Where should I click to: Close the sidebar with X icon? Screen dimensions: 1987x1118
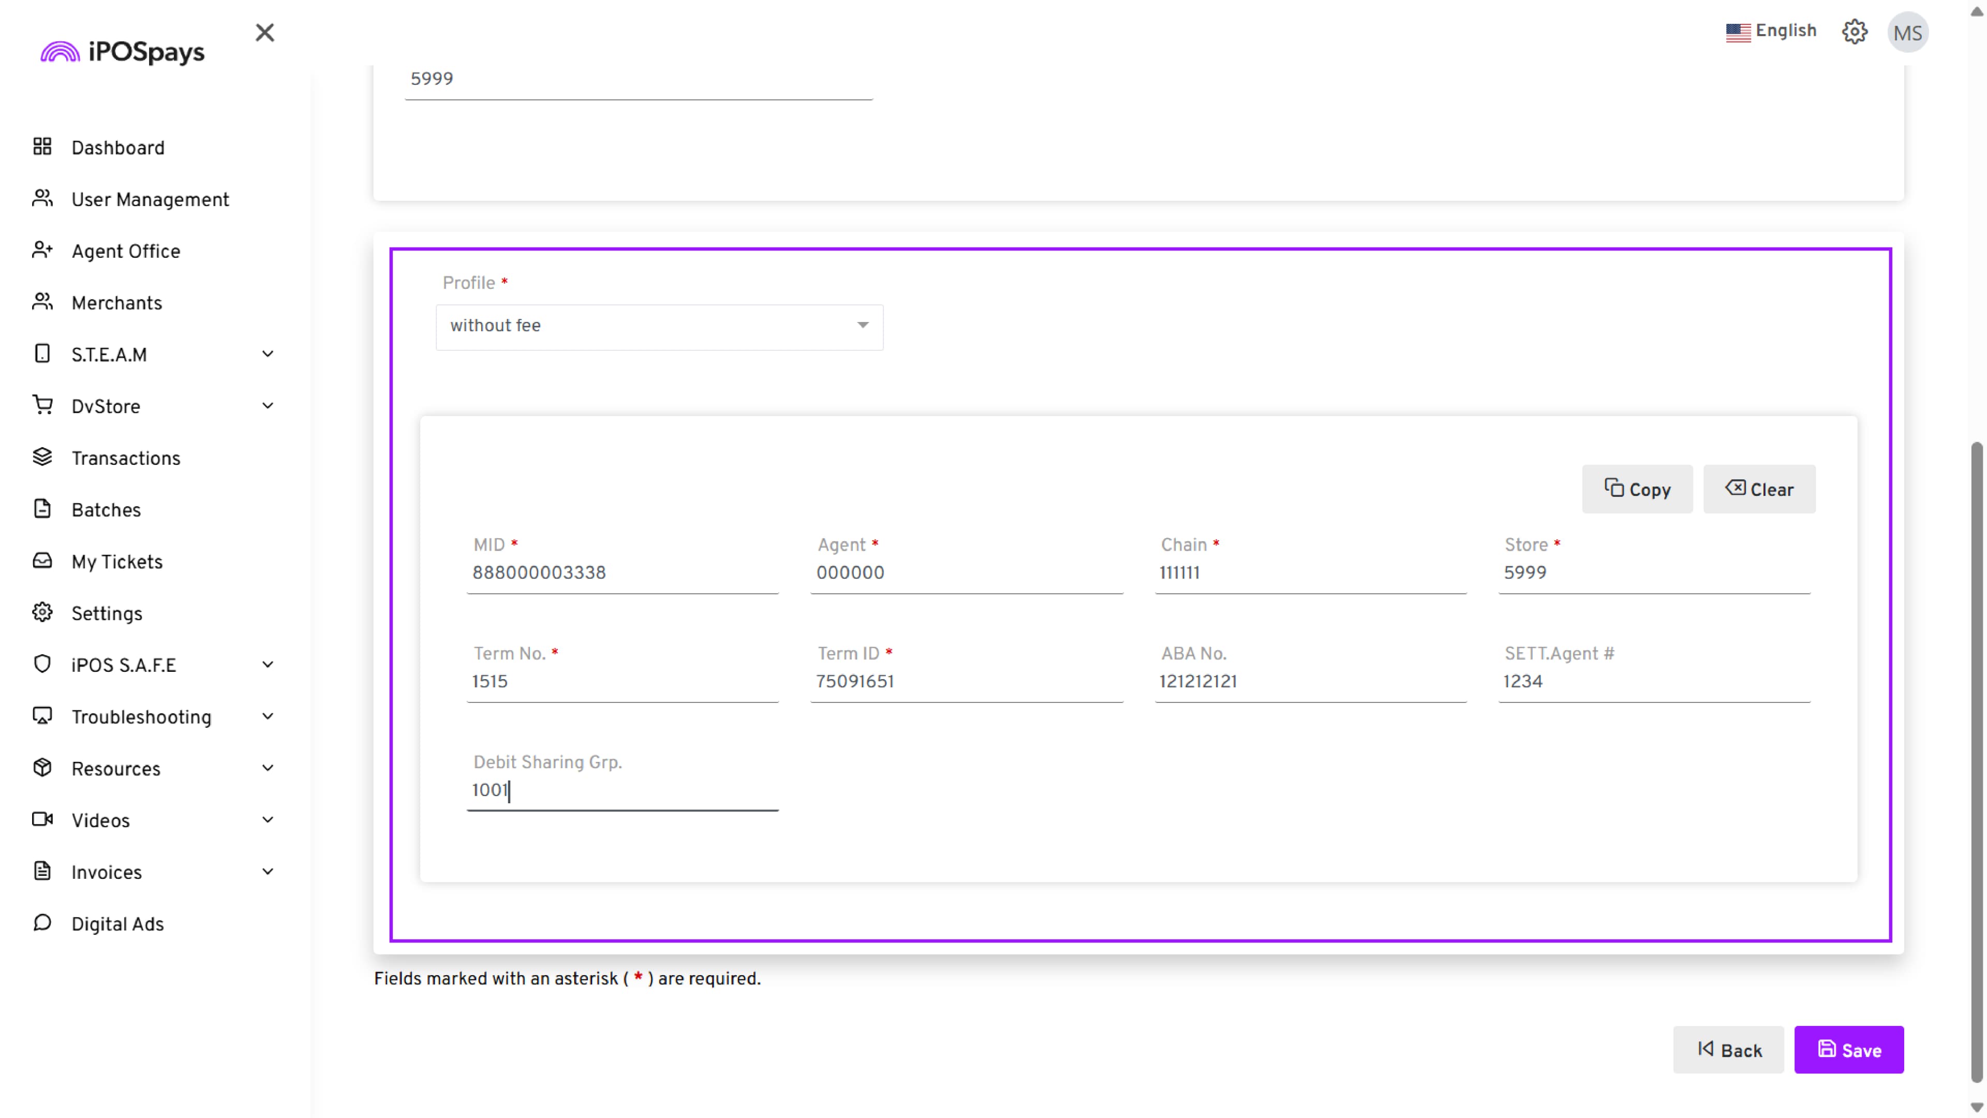pos(264,33)
